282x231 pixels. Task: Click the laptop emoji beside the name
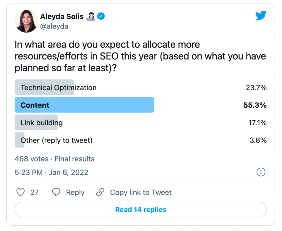click(90, 16)
